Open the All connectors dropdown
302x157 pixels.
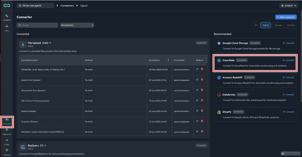click(x=77, y=25)
